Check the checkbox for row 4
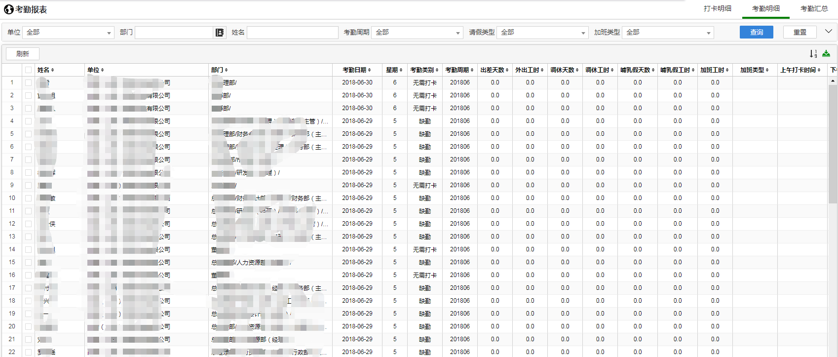The width and height of the screenshot is (838, 357). pyautogui.click(x=28, y=121)
